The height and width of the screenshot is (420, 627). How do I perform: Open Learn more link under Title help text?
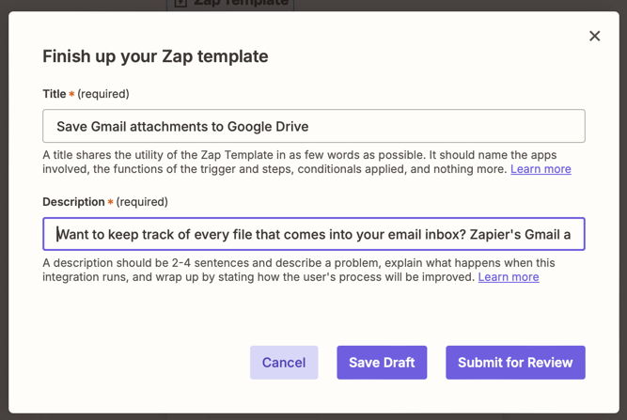541,169
